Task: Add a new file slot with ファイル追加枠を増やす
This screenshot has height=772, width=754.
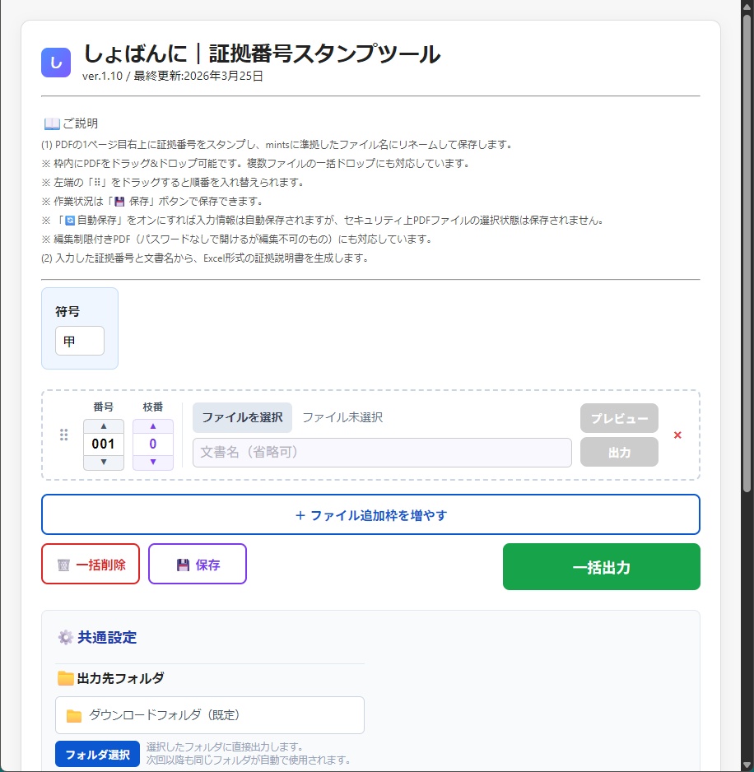Action: [x=370, y=514]
